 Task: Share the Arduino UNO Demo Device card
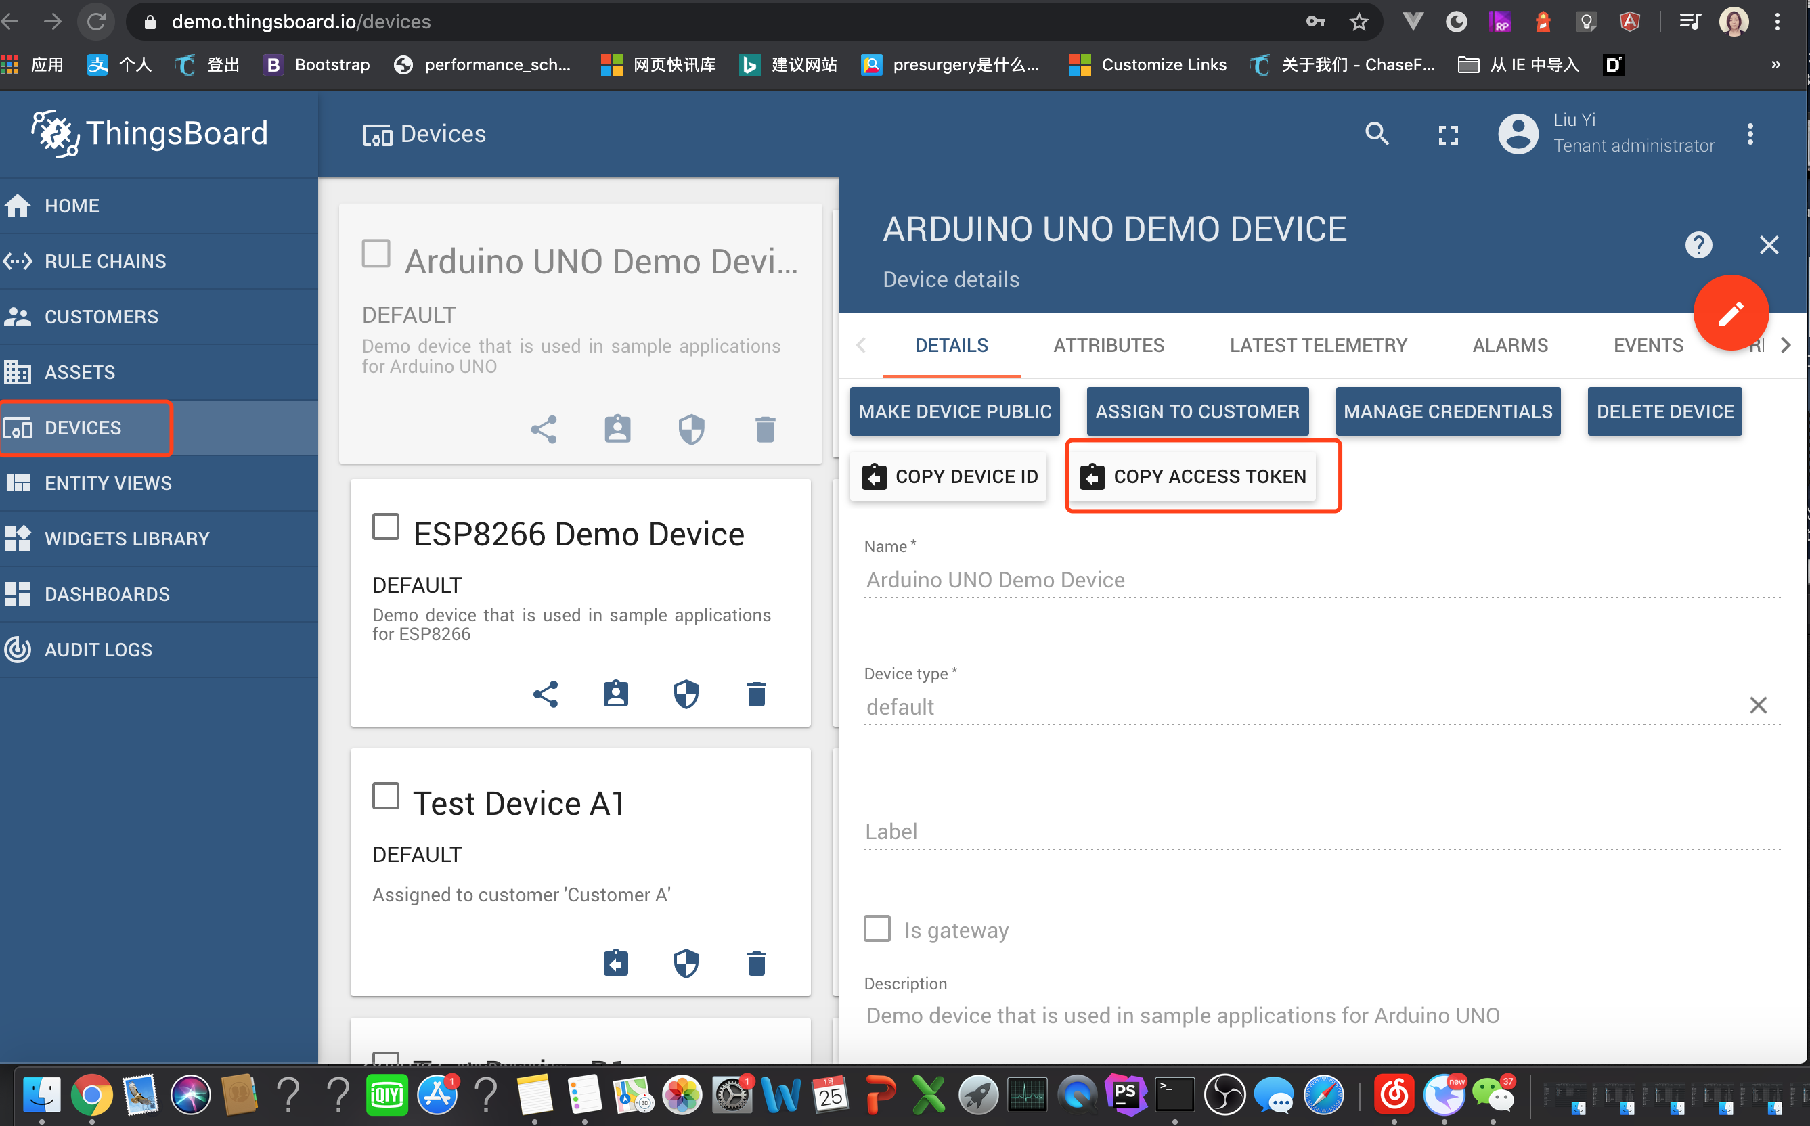click(544, 430)
